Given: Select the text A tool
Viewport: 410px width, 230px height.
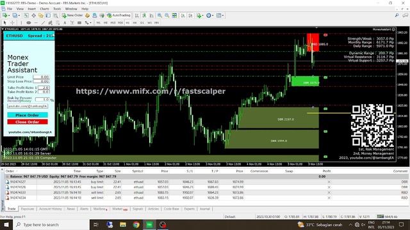Looking at the screenshot, I should (x=65, y=23).
